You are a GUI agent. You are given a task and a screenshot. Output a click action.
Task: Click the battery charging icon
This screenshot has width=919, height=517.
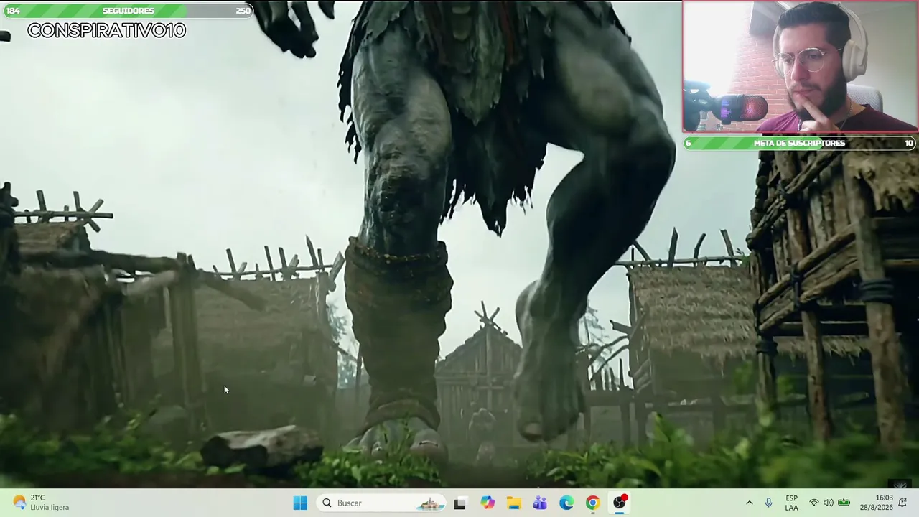point(844,503)
